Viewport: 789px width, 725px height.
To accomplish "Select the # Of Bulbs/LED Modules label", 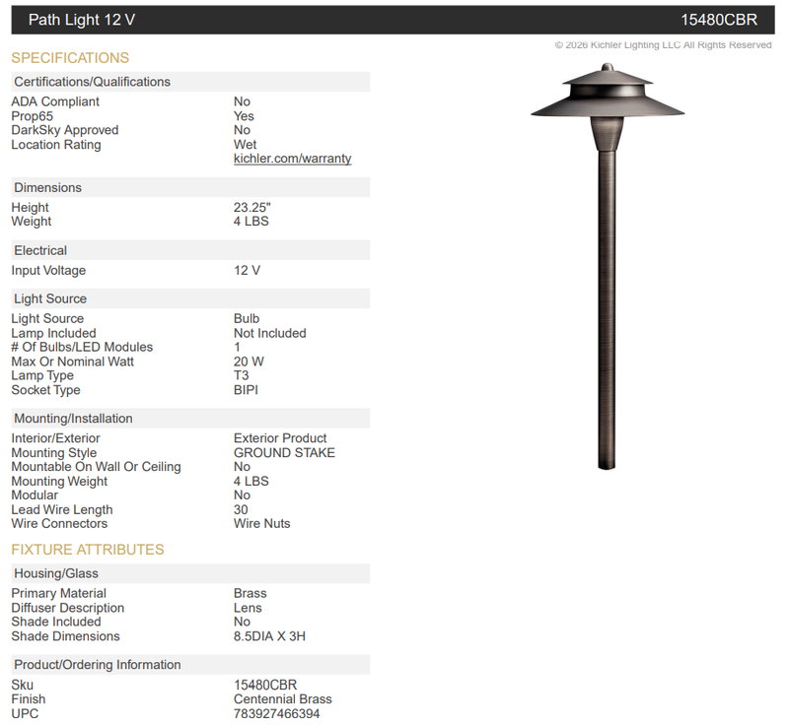I will coord(82,347).
